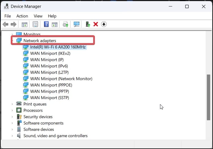Image resolution: width=213 pixels, height=149 pixels.
Task: Open the Action menu
Action: coord(22,16)
